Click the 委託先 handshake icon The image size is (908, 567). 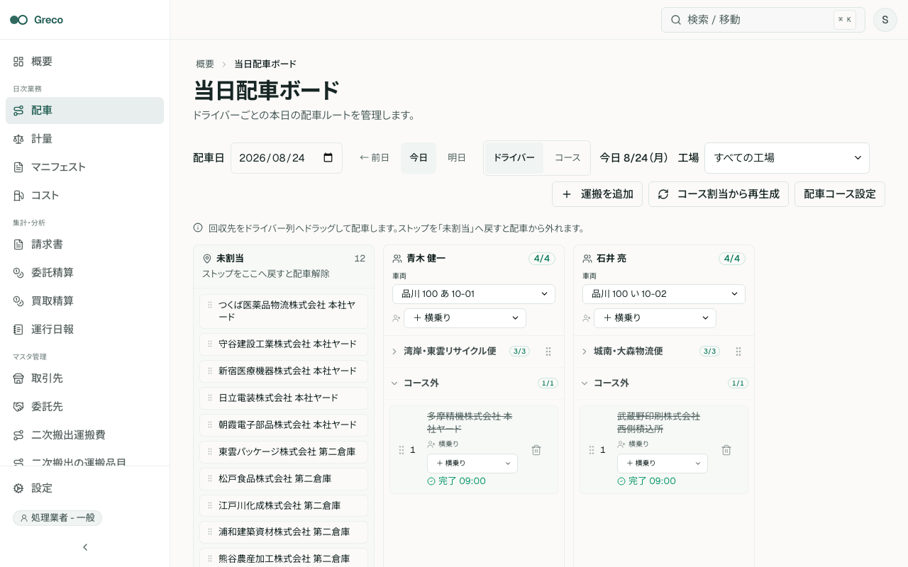[x=18, y=407]
